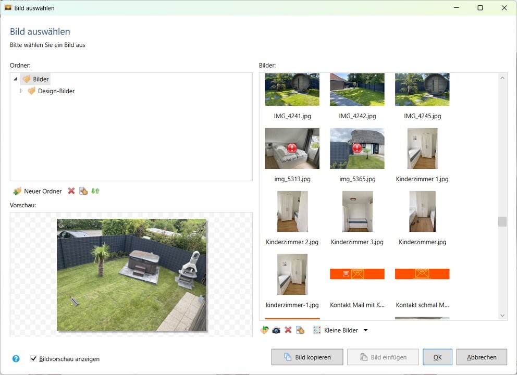
Task: Click Kleine Bilder view grid icon
Action: [x=316, y=330]
